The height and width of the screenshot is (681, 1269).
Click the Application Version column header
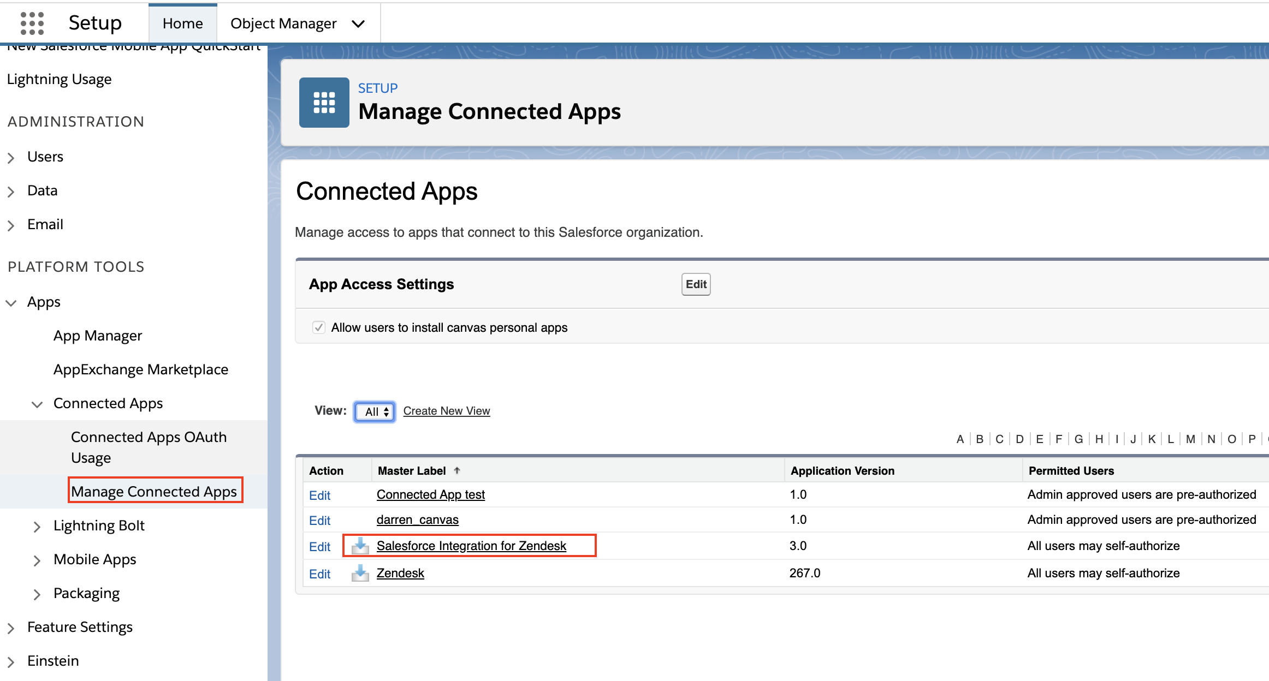[x=843, y=470]
